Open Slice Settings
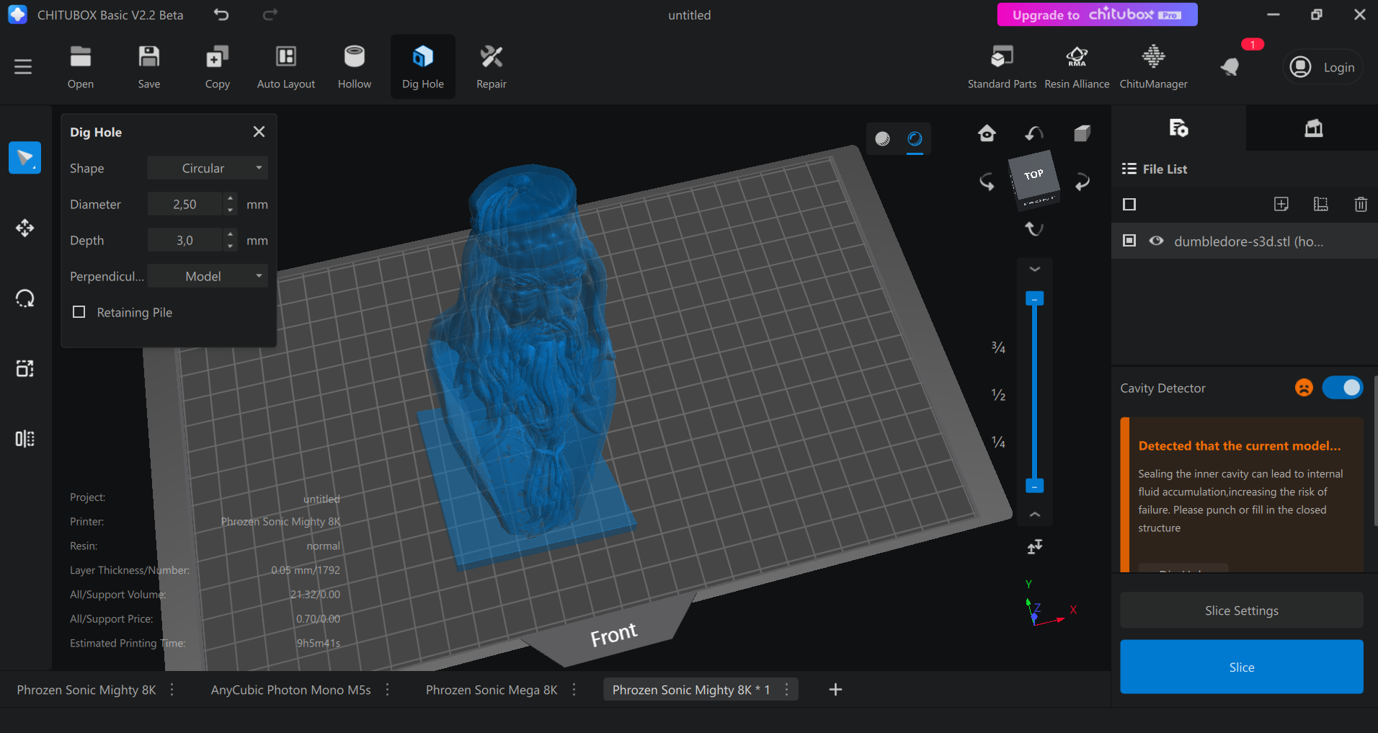The width and height of the screenshot is (1378, 733). [x=1241, y=610]
